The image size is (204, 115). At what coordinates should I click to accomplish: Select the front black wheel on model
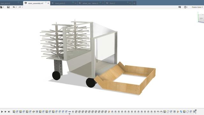pyautogui.click(x=91, y=83)
